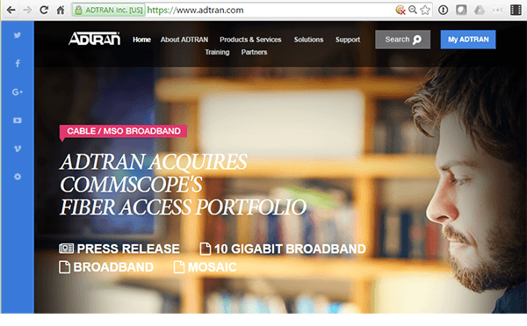Select the Home menu item

coord(141,40)
